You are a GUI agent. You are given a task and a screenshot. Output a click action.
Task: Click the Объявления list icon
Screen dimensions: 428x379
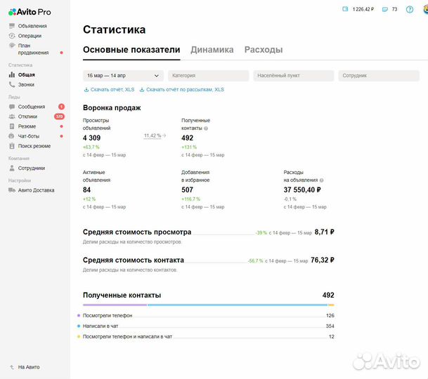[12, 26]
